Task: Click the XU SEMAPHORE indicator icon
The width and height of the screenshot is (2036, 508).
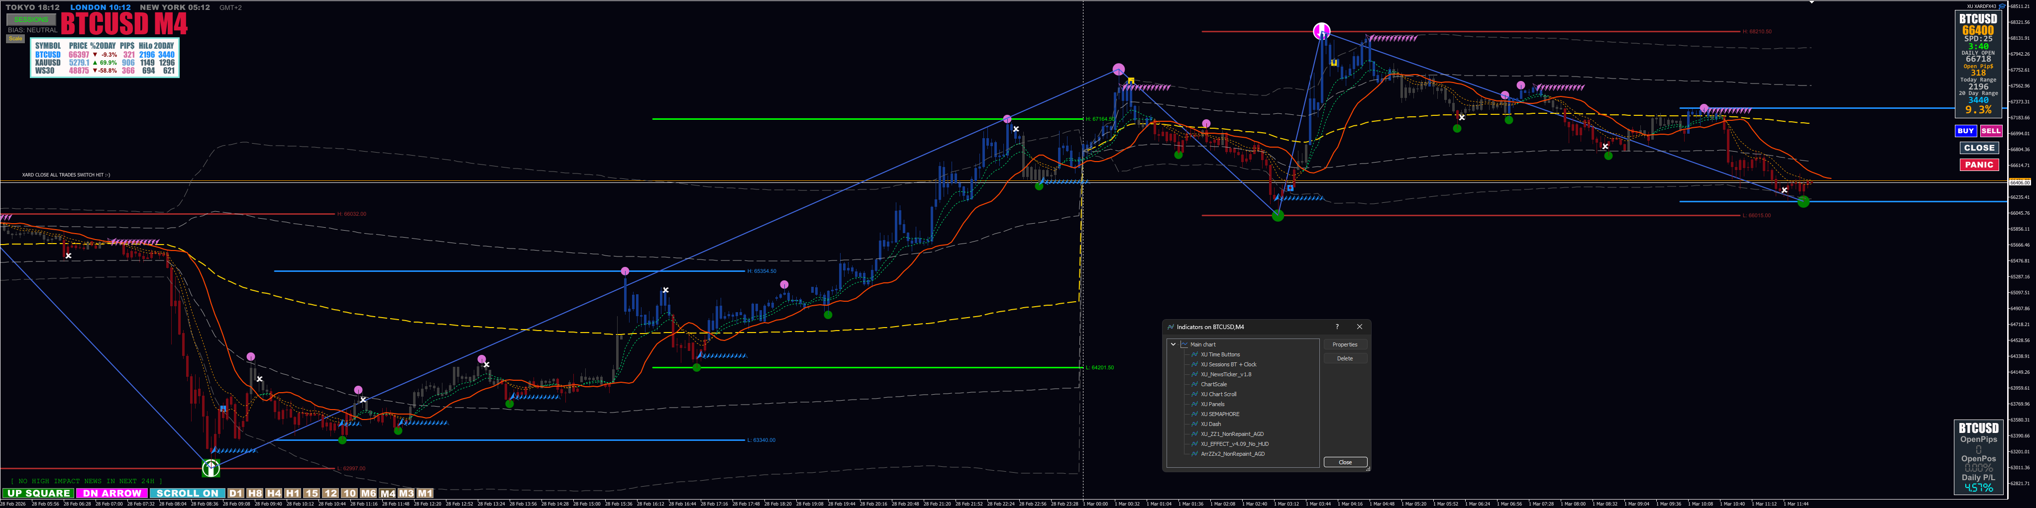Action: point(1194,414)
